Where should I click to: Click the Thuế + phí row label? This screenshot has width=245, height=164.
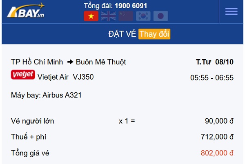tap(30, 137)
